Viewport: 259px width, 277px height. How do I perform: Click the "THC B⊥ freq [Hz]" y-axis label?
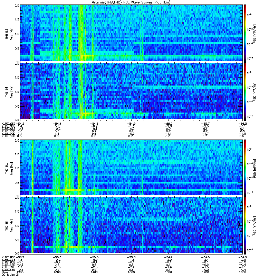coord(9,168)
